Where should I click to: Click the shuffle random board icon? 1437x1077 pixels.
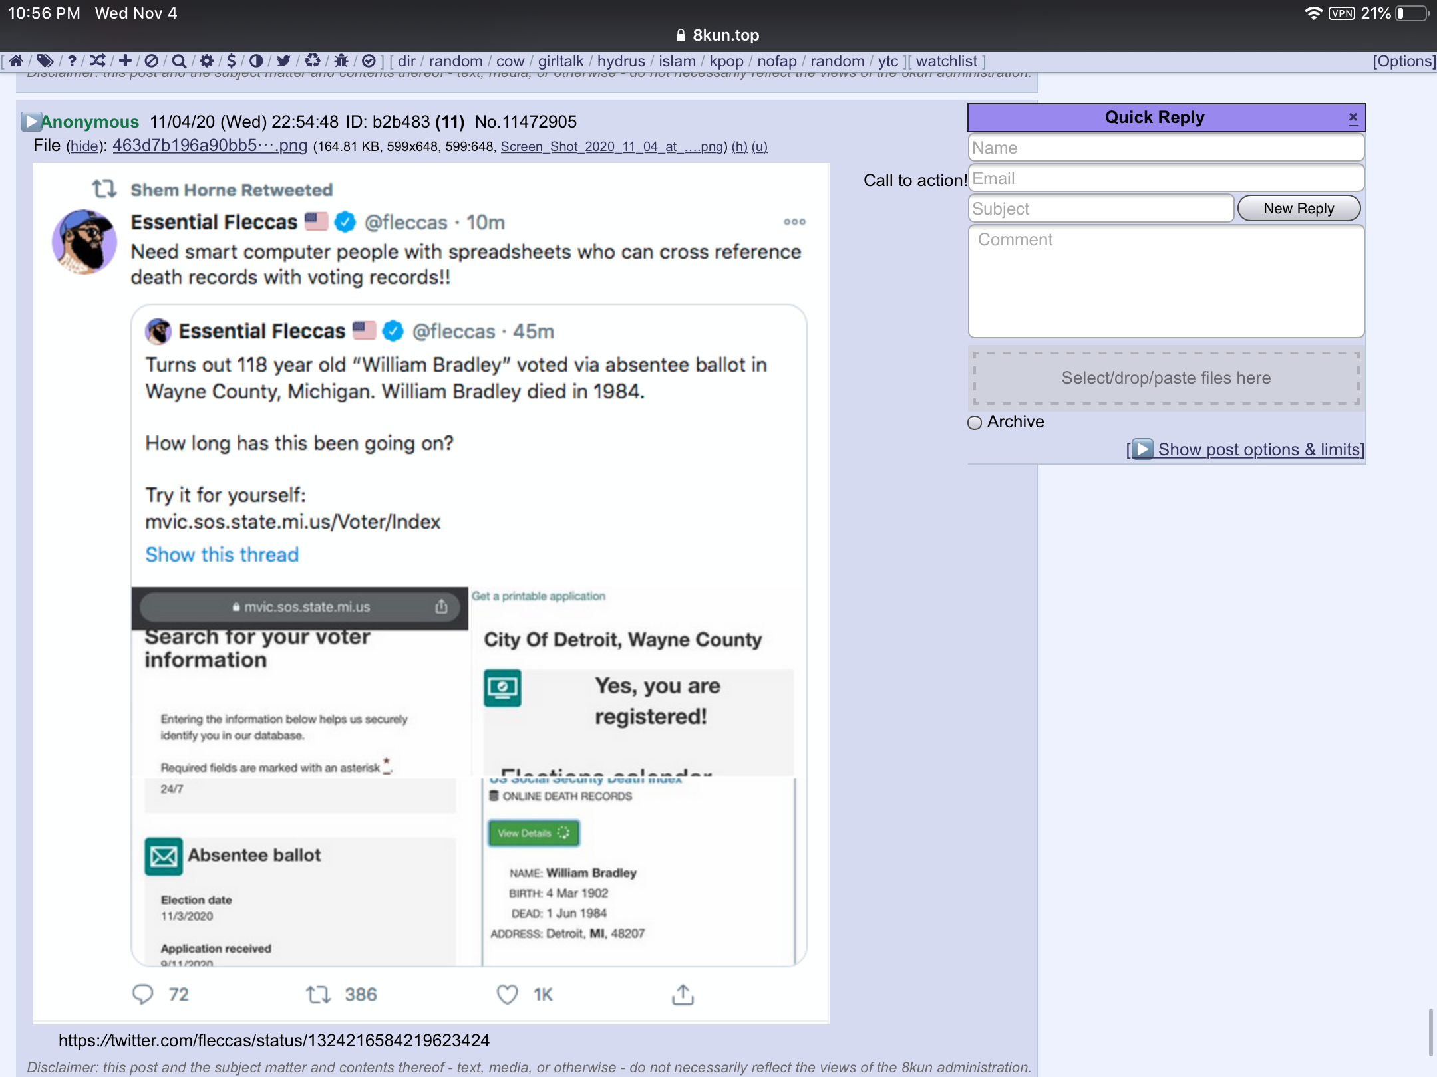pyautogui.click(x=98, y=61)
